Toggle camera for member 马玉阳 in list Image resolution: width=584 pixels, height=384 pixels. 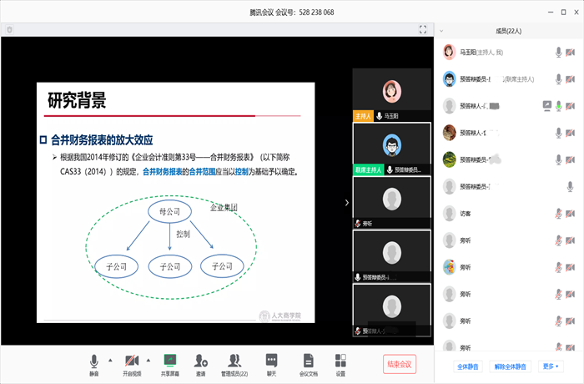(571, 53)
